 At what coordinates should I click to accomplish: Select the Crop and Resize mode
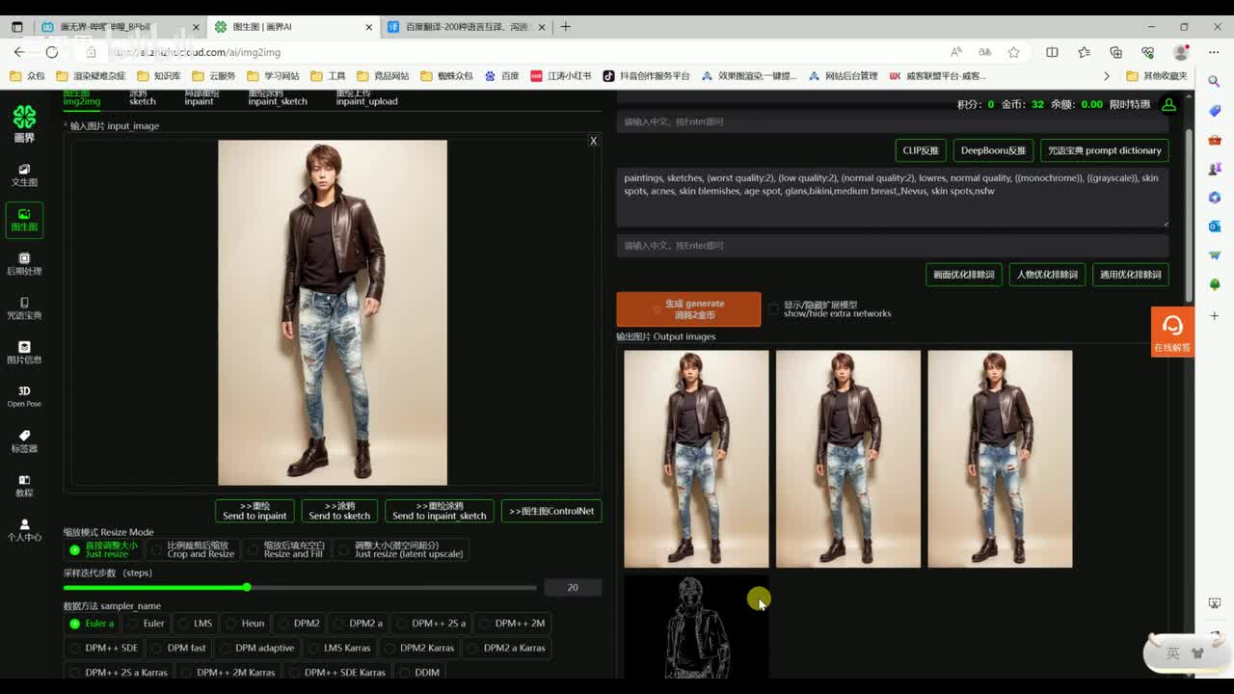click(x=200, y=549)
